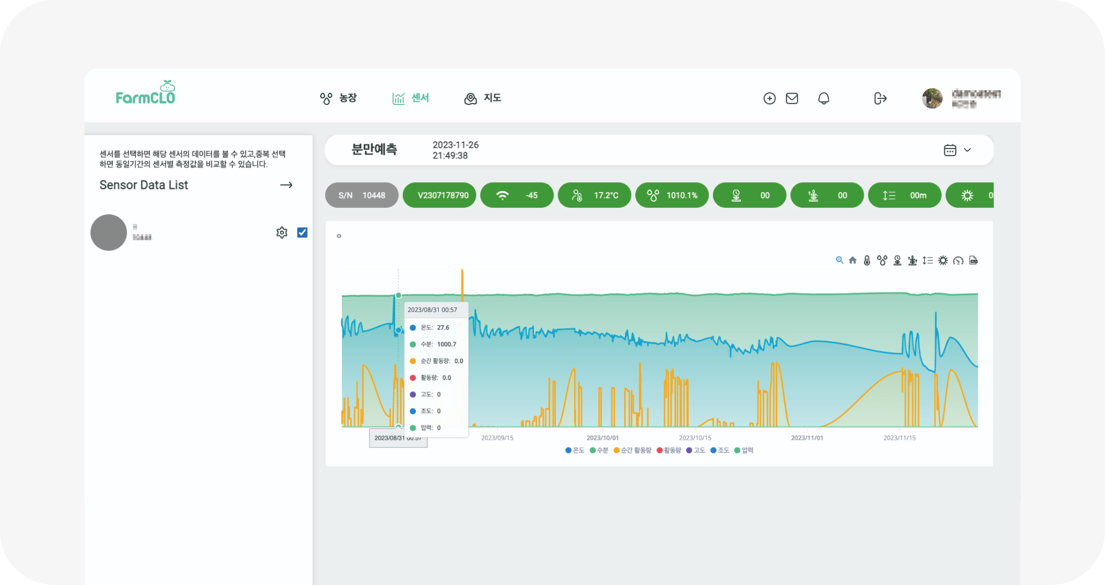Click the 2023/09/15 axis label

[497, 438]
